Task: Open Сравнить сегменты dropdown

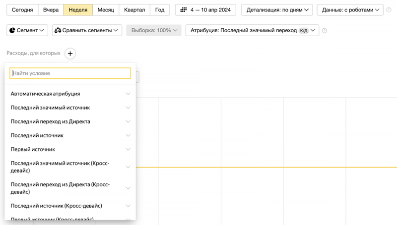Action: 87,30
